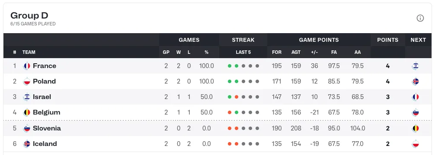The height and width of the screenshot is (155, 435).
Task: Click the POINTS column header
Action: click(x=387, y=40)
